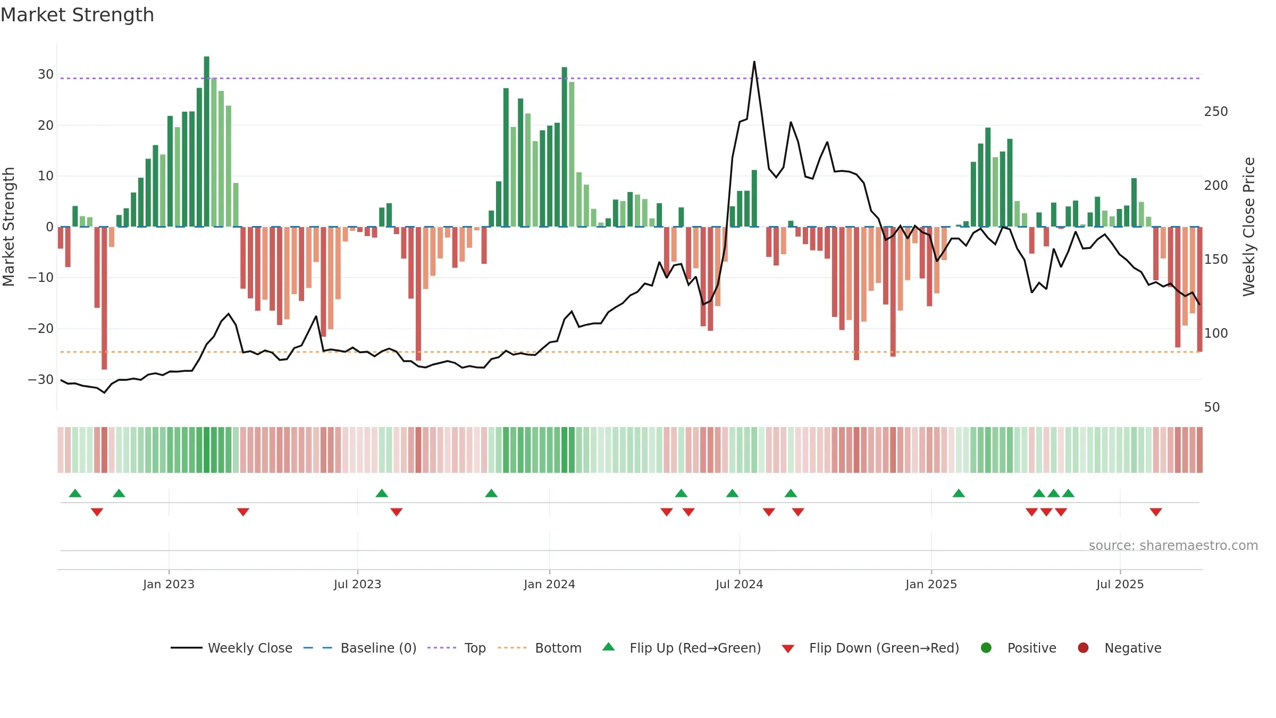Image resolution: width=1276 pixels, height=718 pixels.
Task: Click the purple dotted Top sample in legend
Action: (x=442, y=648)
